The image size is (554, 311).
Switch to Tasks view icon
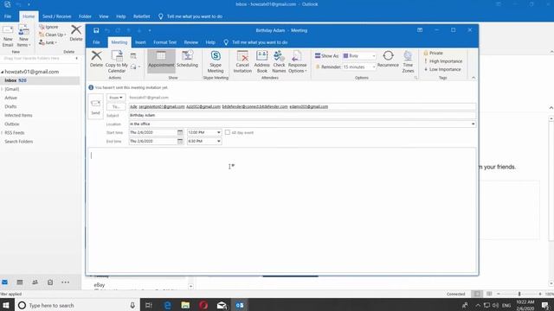point(50,282)
